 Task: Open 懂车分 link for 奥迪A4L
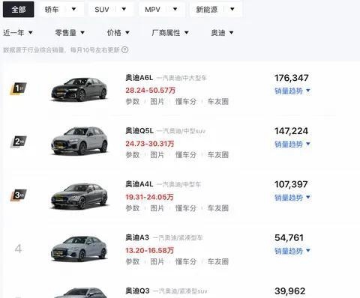(x=186, y=208)
